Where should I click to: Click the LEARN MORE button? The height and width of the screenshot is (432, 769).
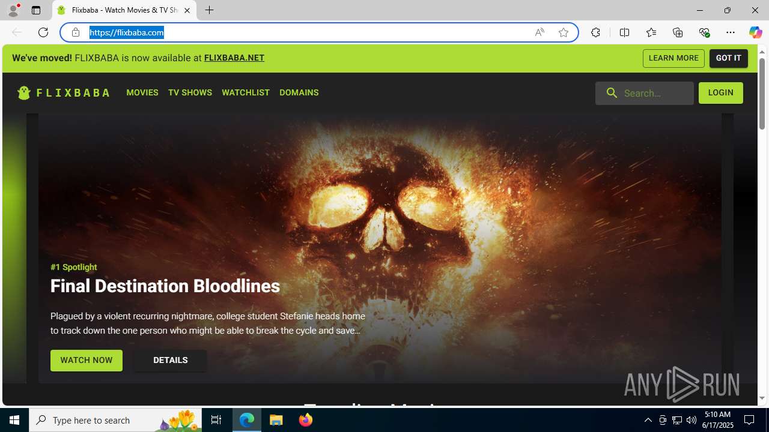tap(673, 58)
